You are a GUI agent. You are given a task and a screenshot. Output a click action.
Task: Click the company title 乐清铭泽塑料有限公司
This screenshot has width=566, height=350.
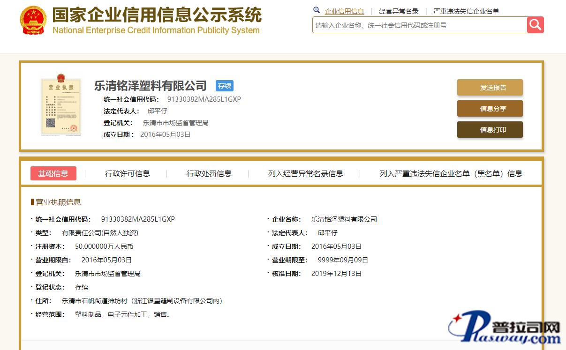151,86
